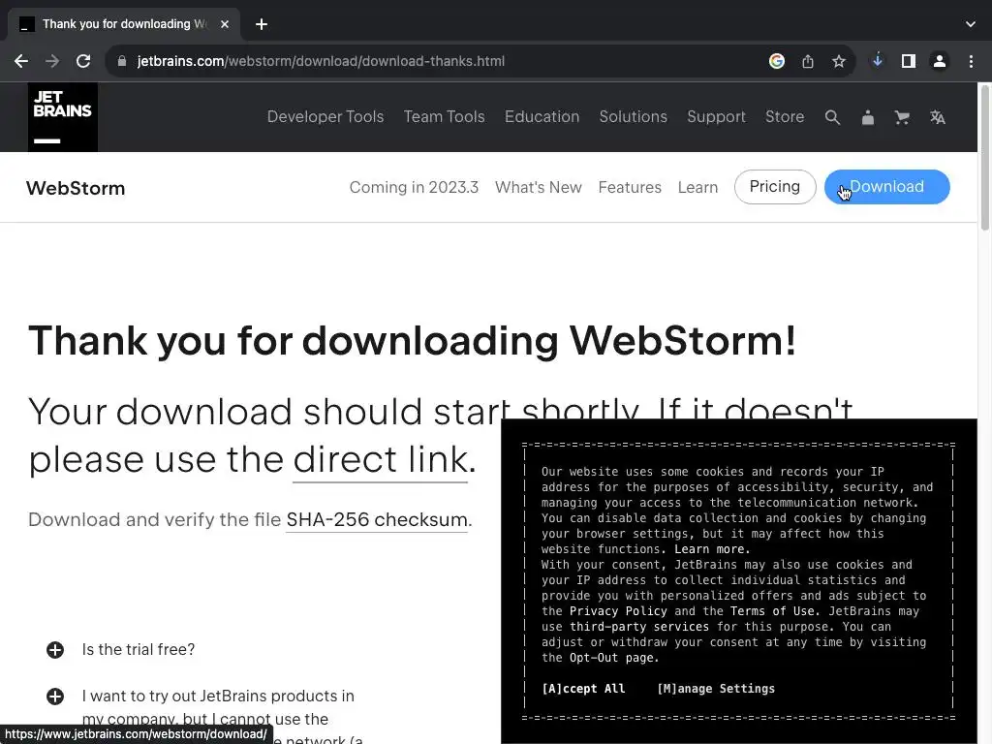Open the Developer Tools menu
The height and width of the screenshot is (744, 992).
(x=325, y=117)
